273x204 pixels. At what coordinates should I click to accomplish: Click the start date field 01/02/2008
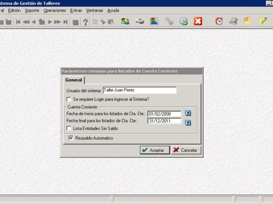click(164, 114)
